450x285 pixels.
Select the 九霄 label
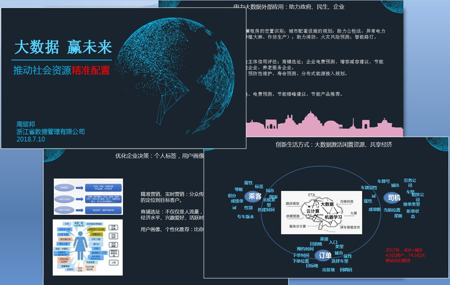[353, 213]
